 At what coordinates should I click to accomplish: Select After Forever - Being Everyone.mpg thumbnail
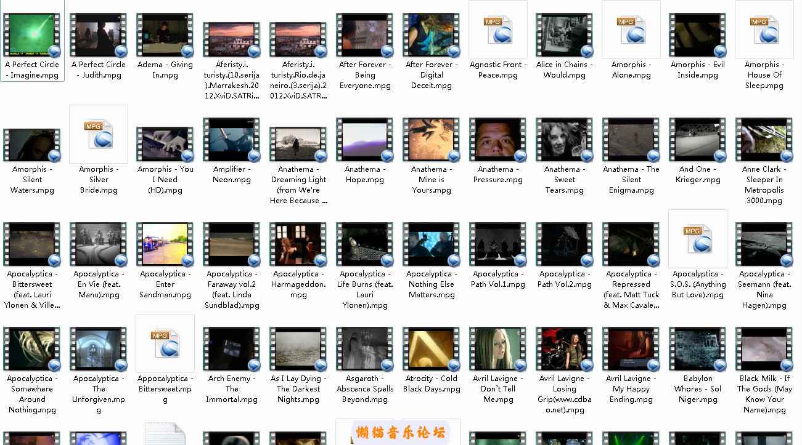[365, 36]
